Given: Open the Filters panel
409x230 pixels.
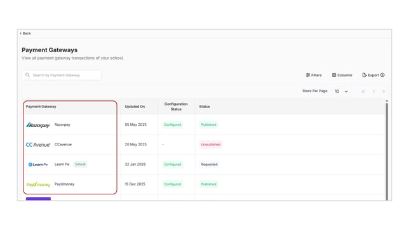Looking at the screenshot, I should coord(314,75).
